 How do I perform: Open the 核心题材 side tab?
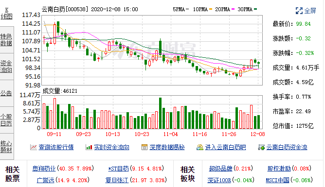(7, 147)
